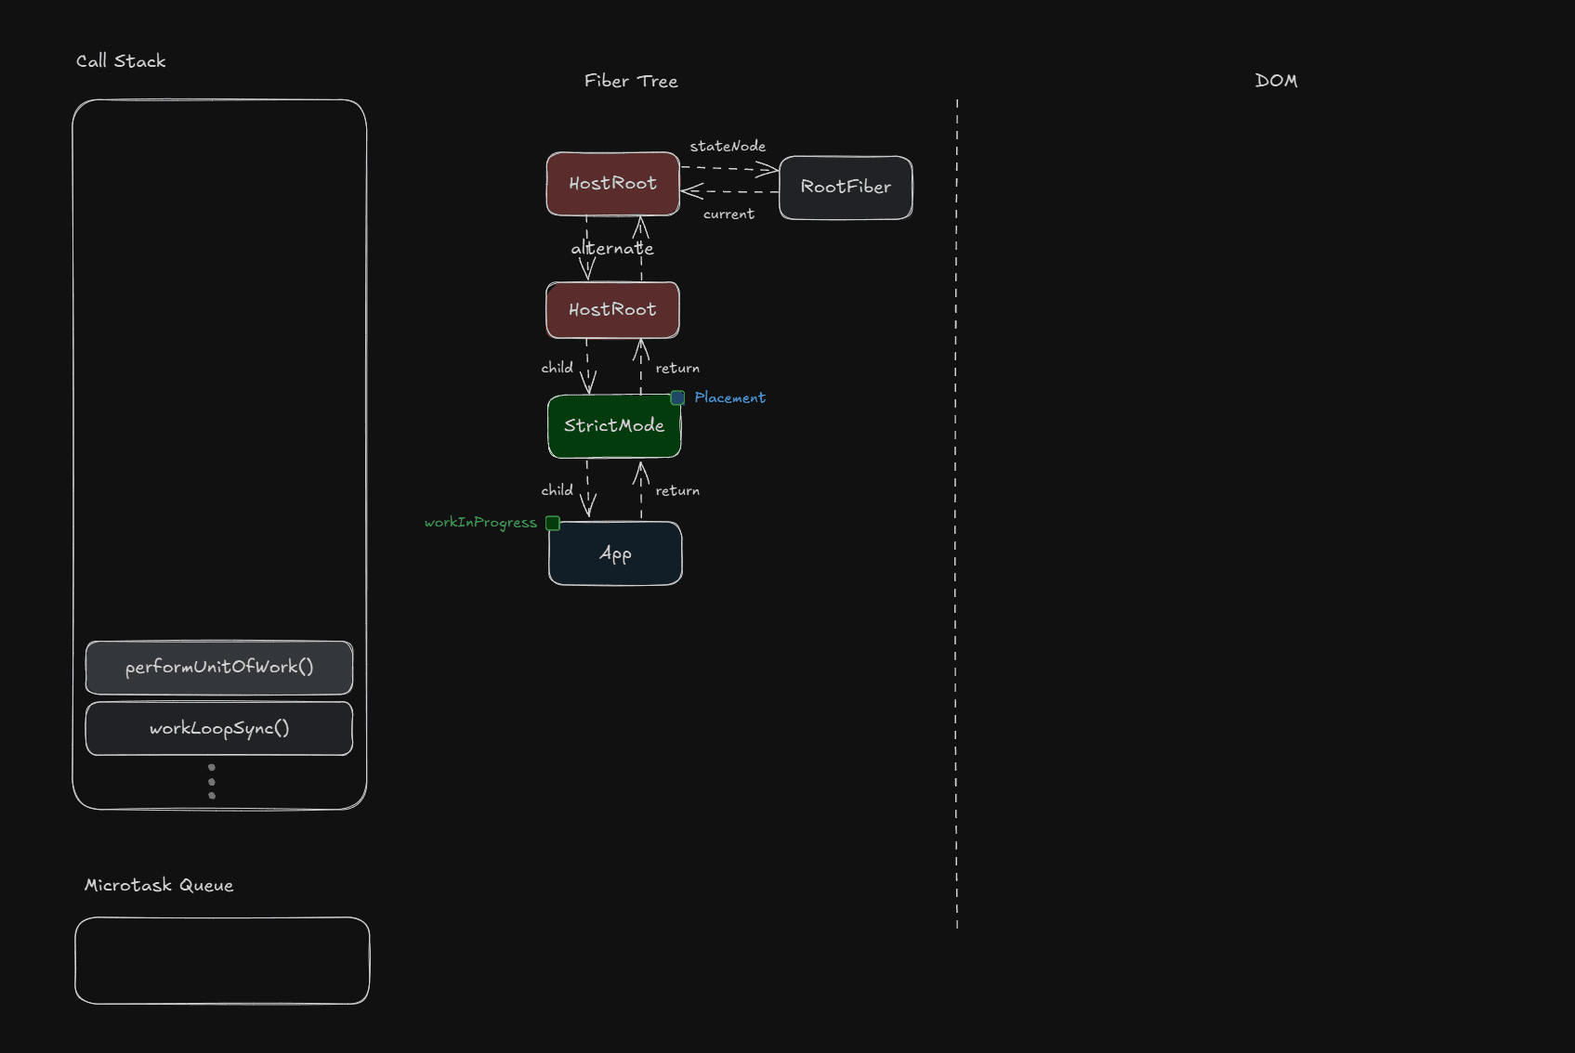Image resolution: width=1575 pixels, height=1053 pixels.
Task: Click the green workInProgress marker square
Action: (x=553, y=523)
